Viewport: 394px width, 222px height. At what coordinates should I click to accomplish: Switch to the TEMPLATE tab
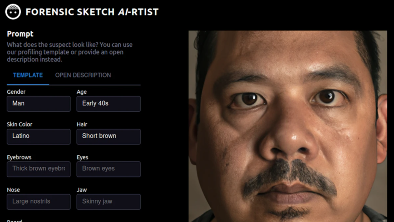[28, 75]
